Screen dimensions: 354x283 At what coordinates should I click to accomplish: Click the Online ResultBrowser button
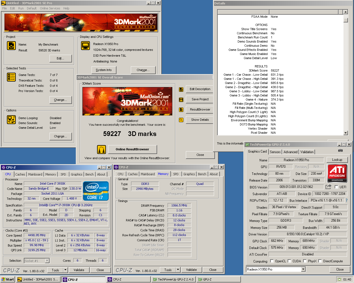click(132, 149)
